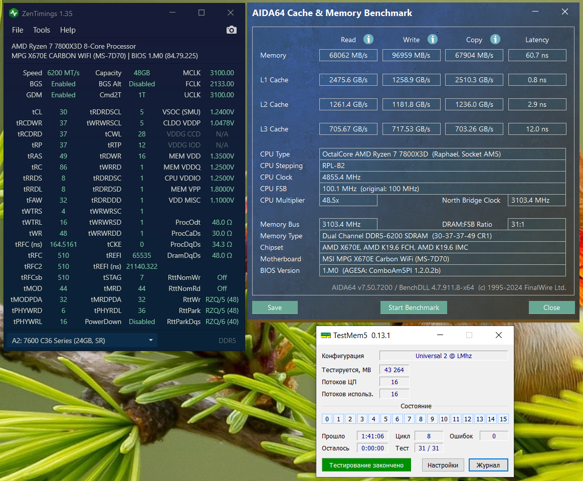The image size is (583, 481).
Task: Click the DDR5 label in ZenTimings
Action: [x=227, y=341]
